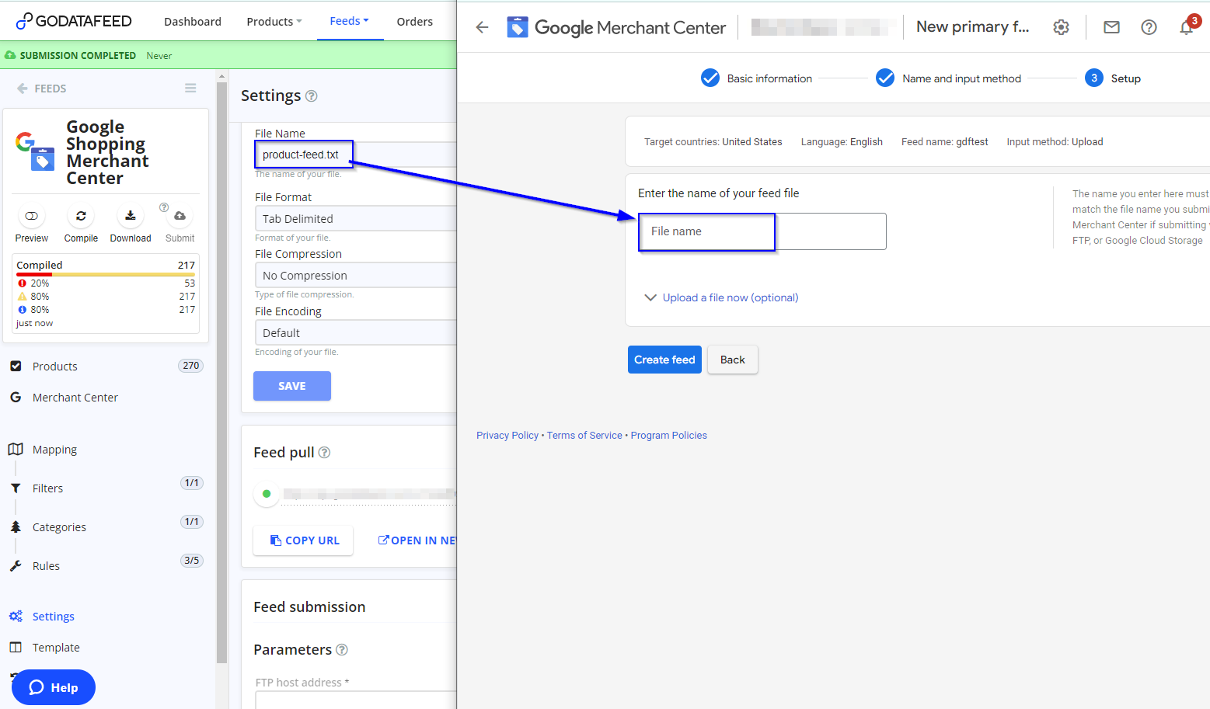Click the Create feed button

pyautogui.click(x=664, y=360)
